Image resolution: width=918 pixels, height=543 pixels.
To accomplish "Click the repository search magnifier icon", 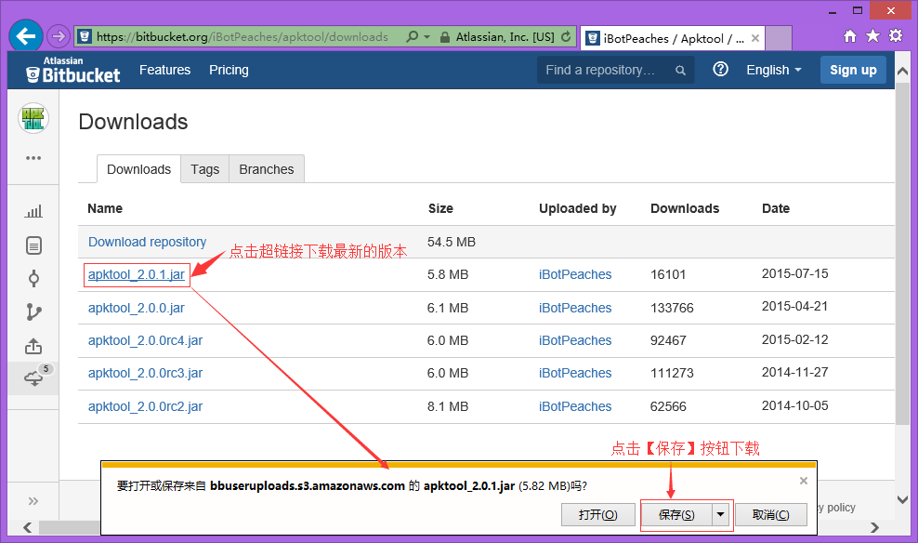I will 680,71.
